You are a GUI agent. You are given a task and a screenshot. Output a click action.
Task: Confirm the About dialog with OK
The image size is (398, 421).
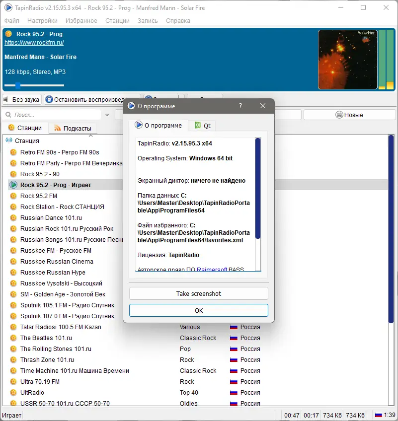(199, 310)
